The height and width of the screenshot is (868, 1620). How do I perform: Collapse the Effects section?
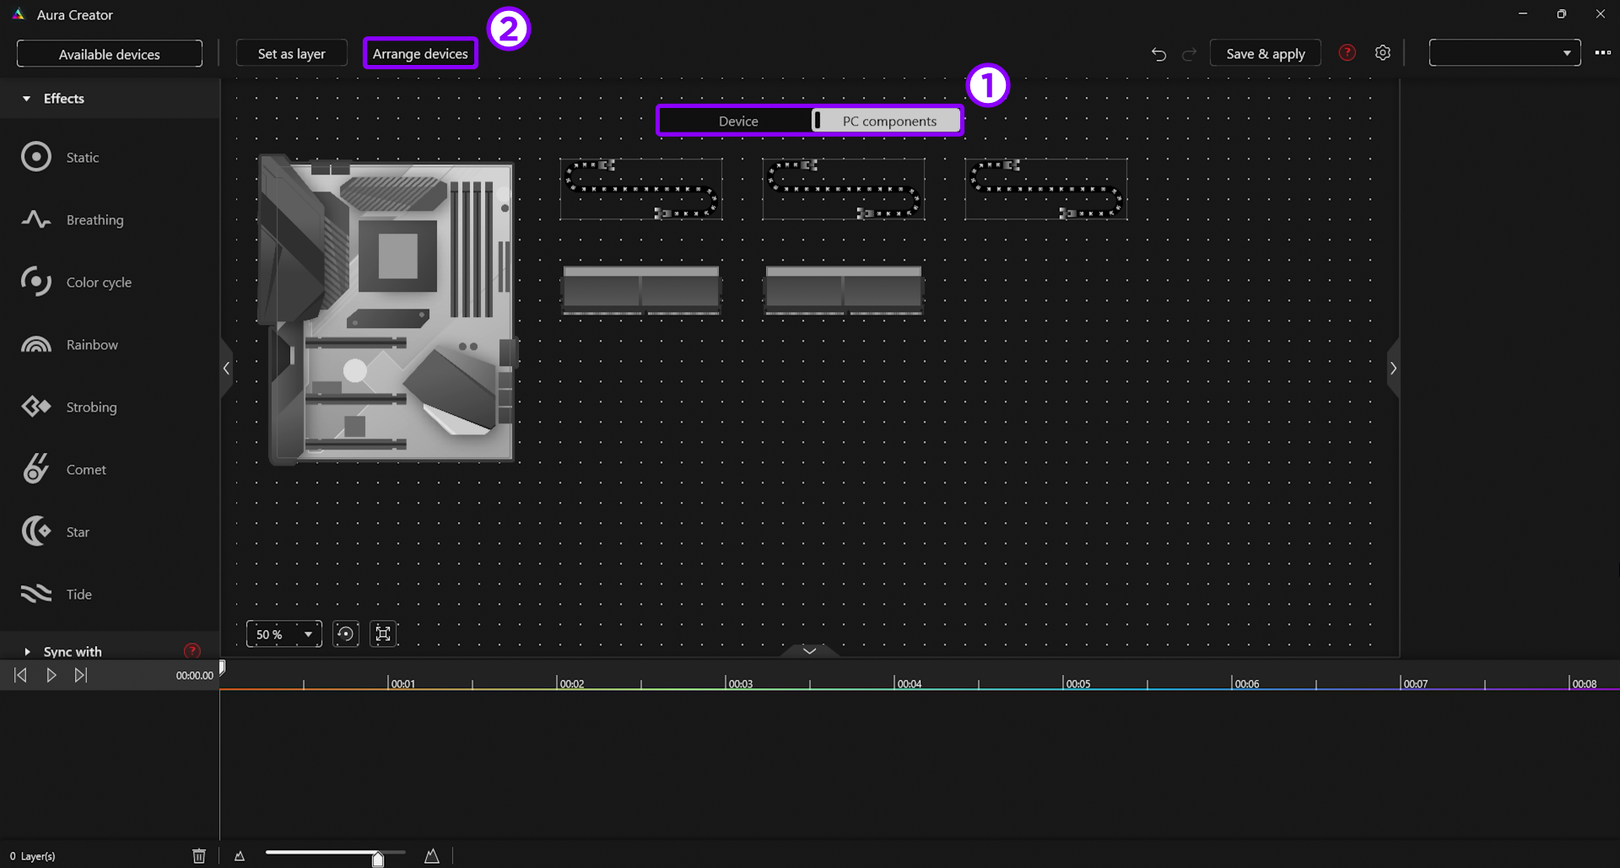point(26,99)
